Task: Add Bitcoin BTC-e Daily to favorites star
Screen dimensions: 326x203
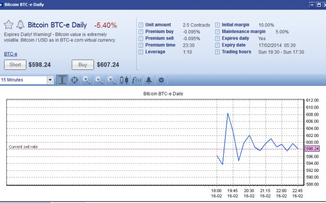Action: coord(9,25)
